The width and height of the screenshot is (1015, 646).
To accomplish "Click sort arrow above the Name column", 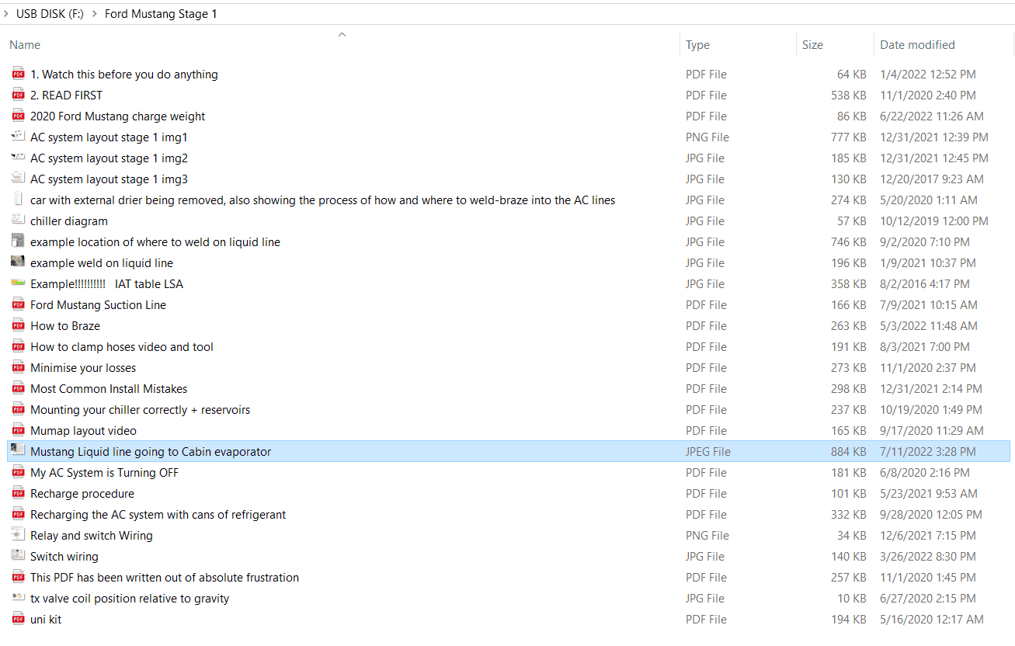I will click(342, 34).
